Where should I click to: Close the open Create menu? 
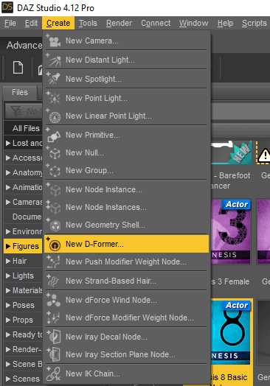58,23
